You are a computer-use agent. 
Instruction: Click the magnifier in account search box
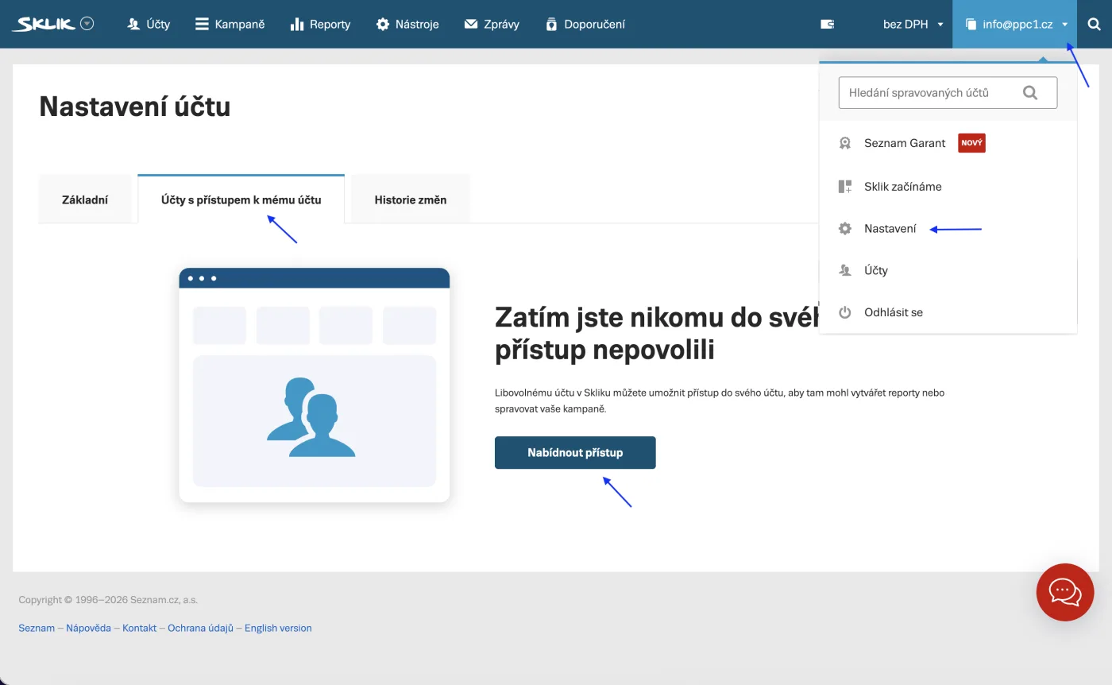(x=1030, y=92)
